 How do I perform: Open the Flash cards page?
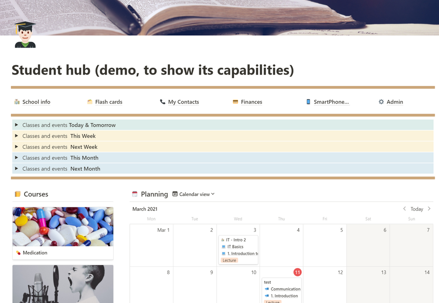point(109,102)
